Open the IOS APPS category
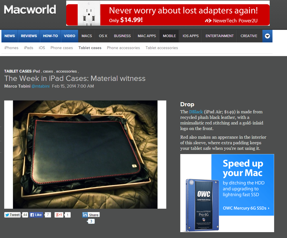The width and height of the screenshot is (287, 238). tap(191, 36)
